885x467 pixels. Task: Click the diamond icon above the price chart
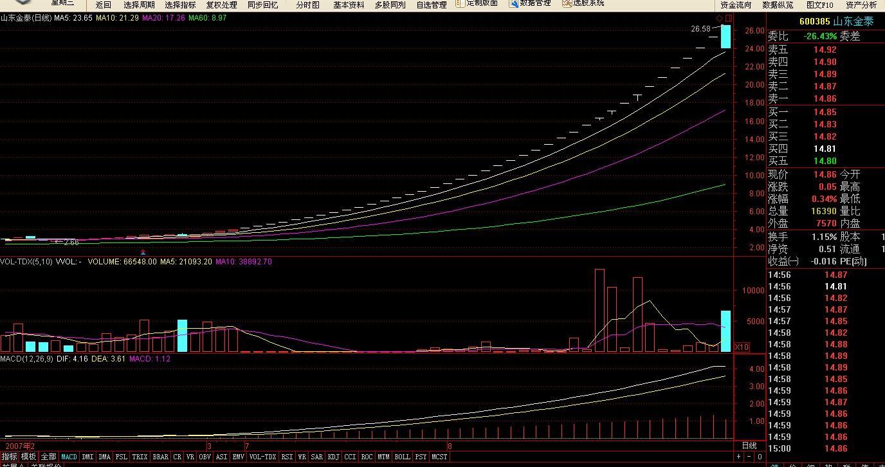point(719,18)
